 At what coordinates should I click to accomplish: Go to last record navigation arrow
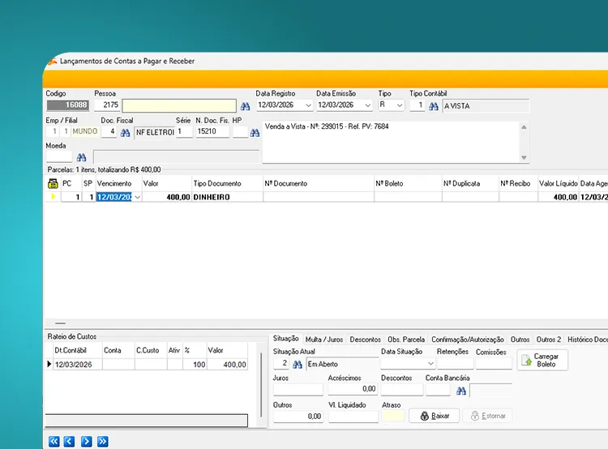click(x=103, y=441)
